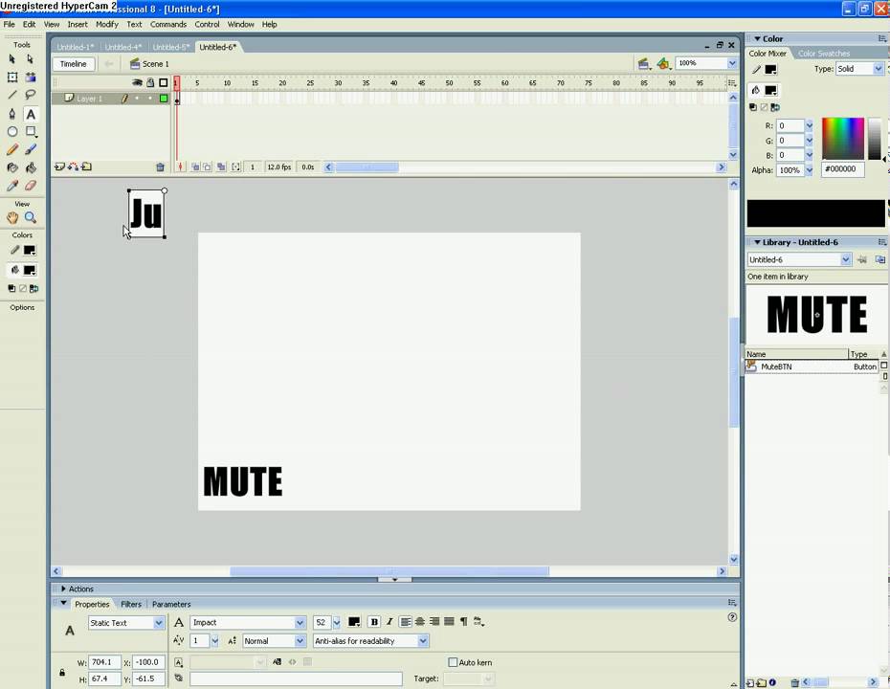Click the Scene 1 label
The width and height of the screenshot is (890, 689).
coord(155,64)
